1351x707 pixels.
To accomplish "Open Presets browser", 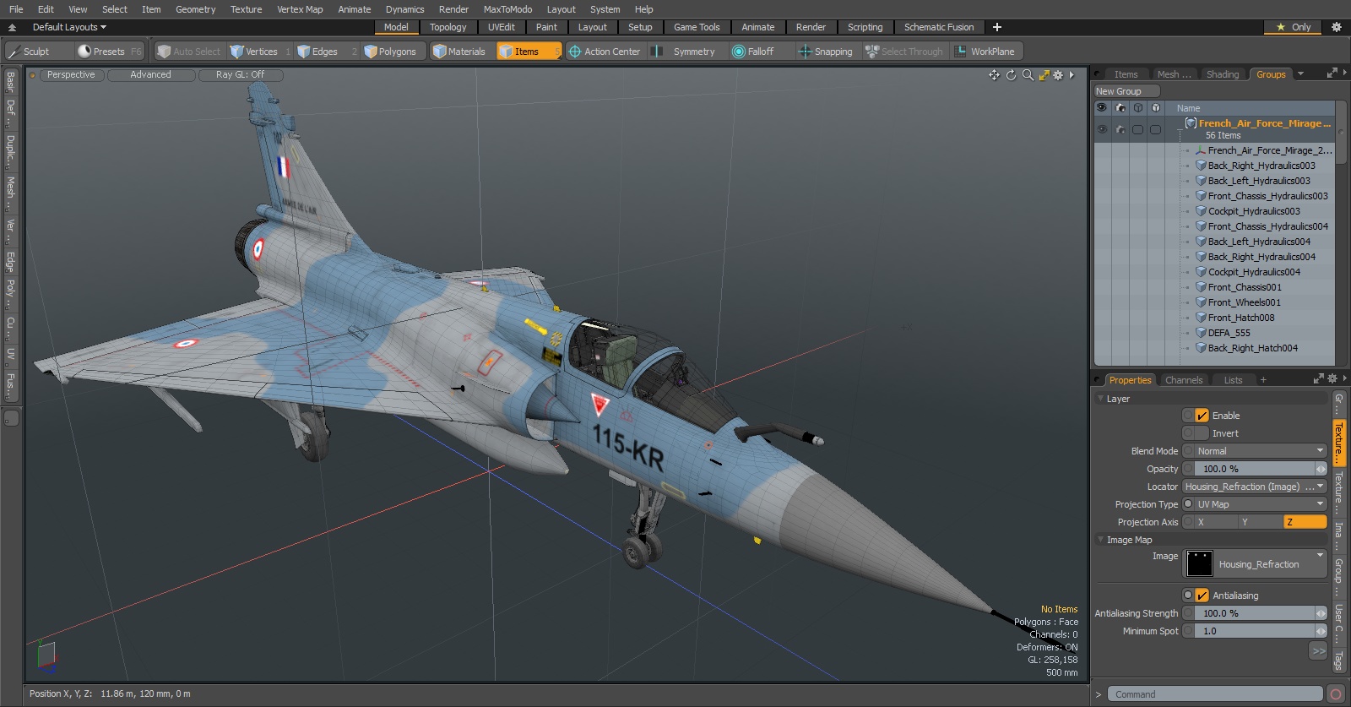I will pyautogui.click(x=110, y=52).
